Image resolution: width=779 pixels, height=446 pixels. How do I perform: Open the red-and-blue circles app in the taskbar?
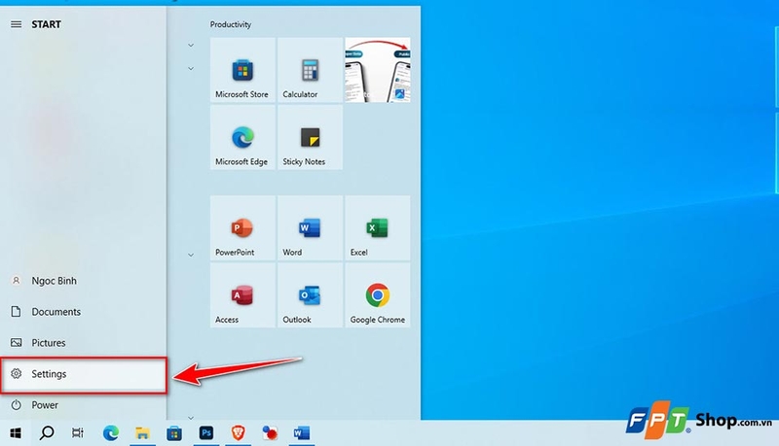tap(270, 433)
